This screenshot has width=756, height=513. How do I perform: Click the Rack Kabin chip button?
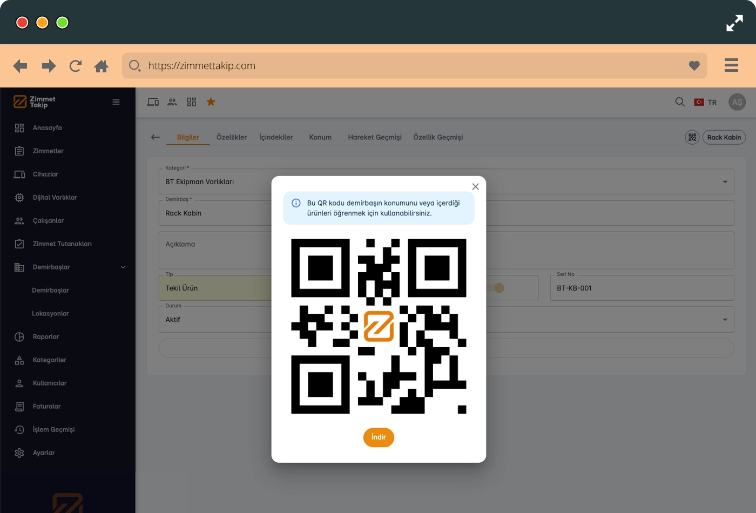(724, 137)
